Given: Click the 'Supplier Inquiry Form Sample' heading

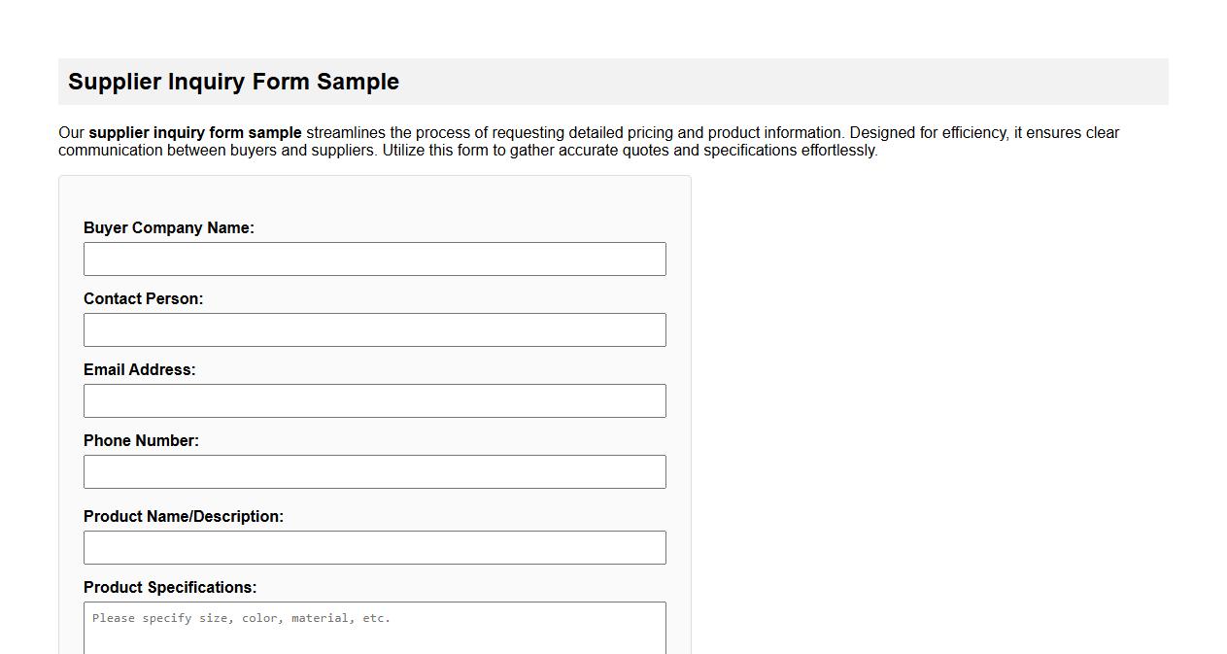Looking at the screenshot, I should tap(233, 82).
